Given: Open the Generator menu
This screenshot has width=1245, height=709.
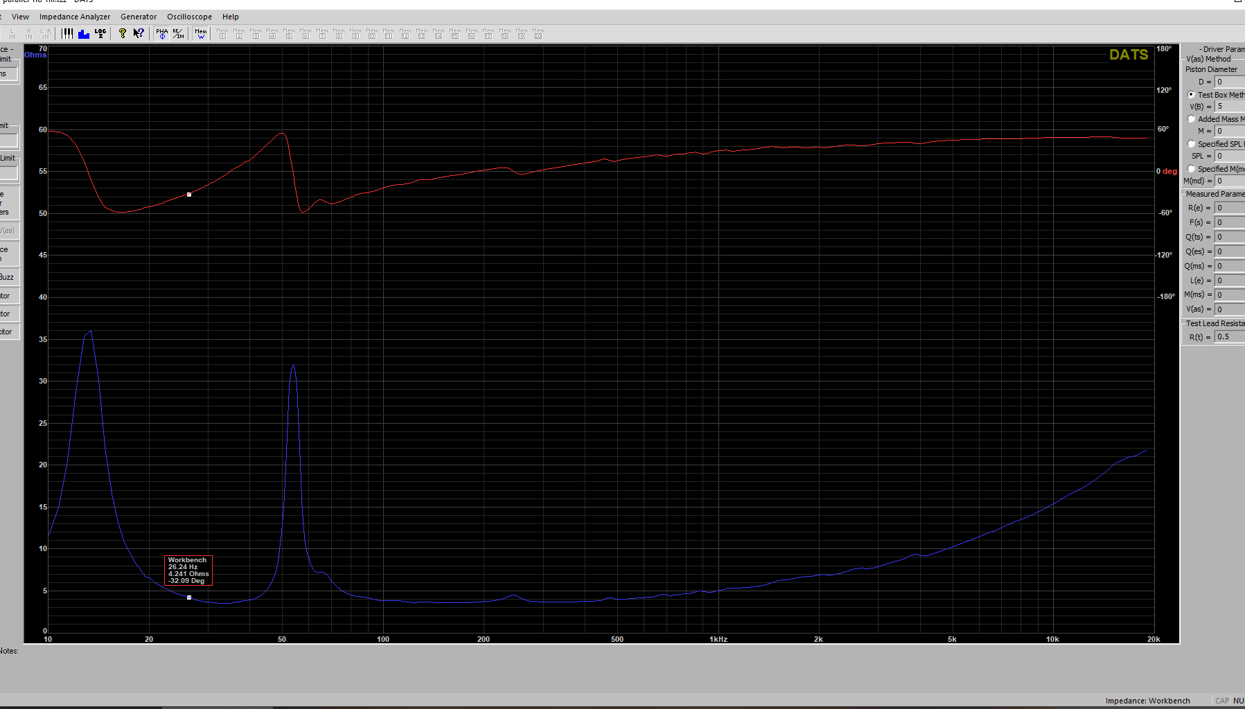Looking at the screenshot, I should click(139, 17).
